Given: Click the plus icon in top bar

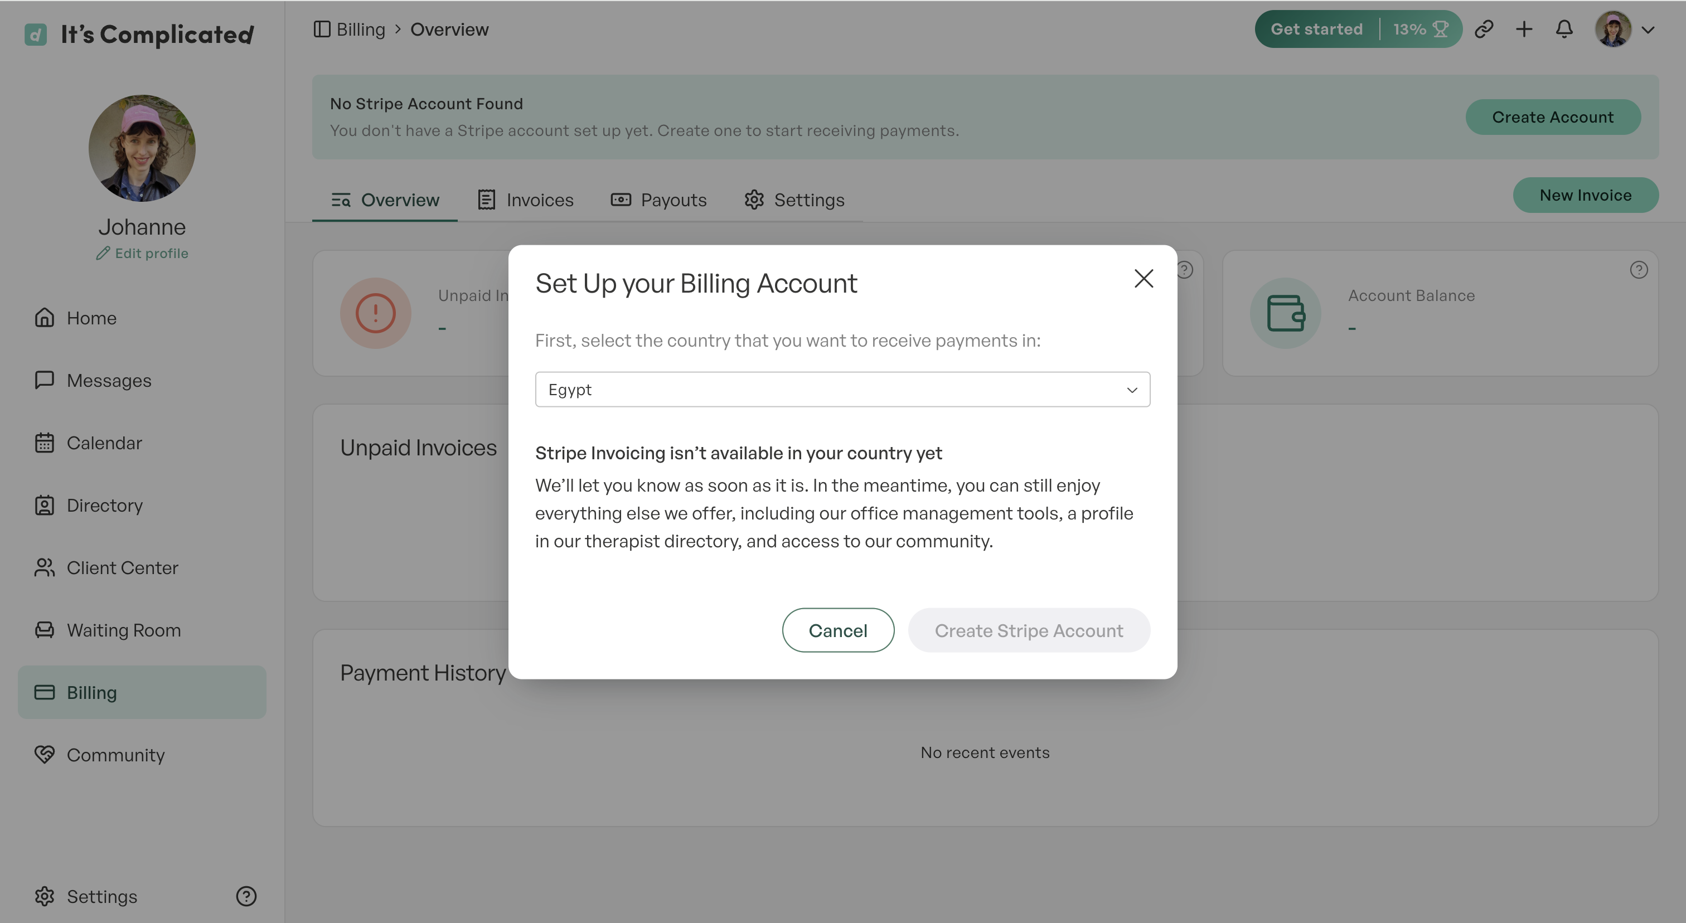Looking at the screenshot, I should pos(1524,30).
